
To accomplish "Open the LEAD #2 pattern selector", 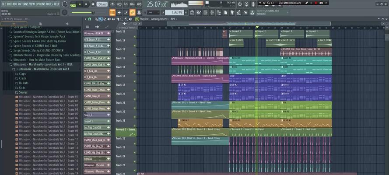I will [175, 12].
